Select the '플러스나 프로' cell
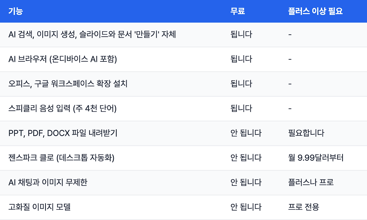367x220 pixels. pos(311,183)
